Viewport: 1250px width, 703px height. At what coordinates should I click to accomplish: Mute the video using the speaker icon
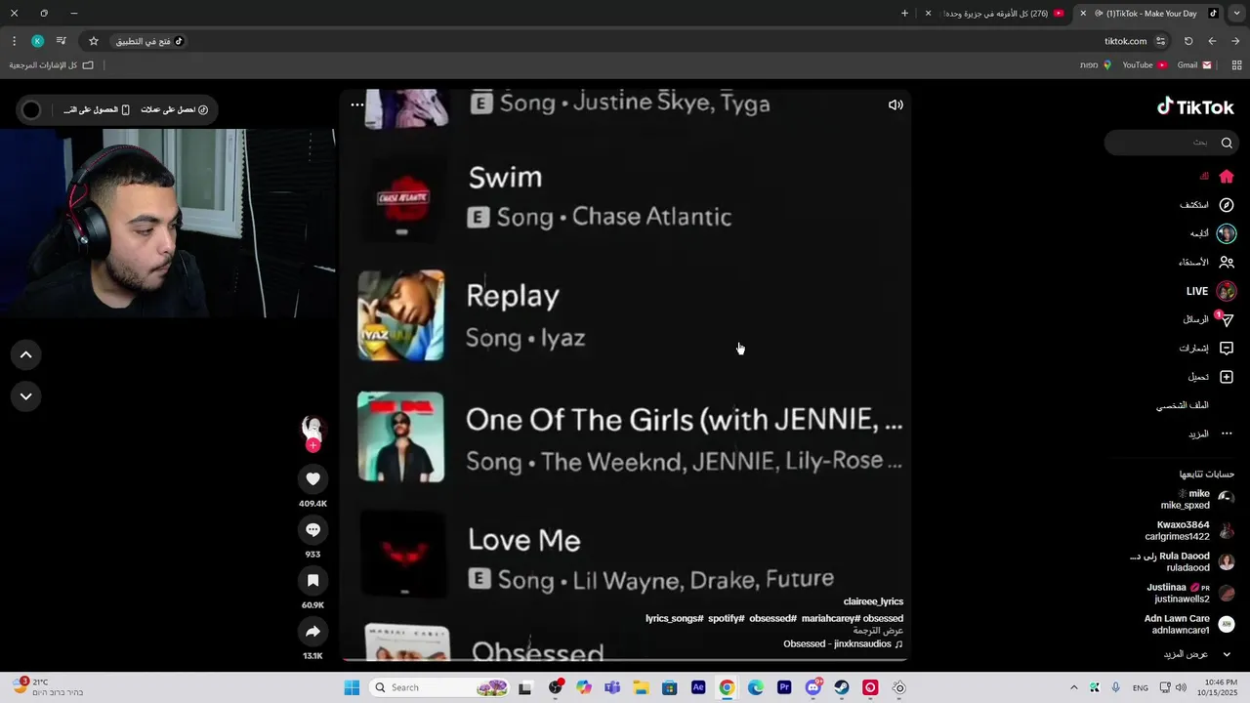(x=896, y=104)
